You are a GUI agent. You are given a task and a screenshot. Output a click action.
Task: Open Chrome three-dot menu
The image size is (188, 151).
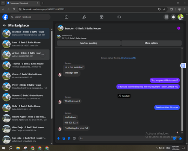(185, 9)
